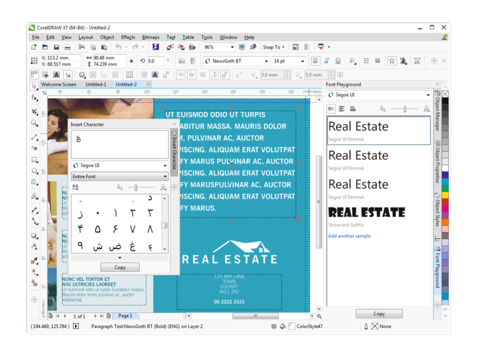Screen dimensions: 477x357
Task: Cut selection with the scissors icon
Action: point(82,47)
